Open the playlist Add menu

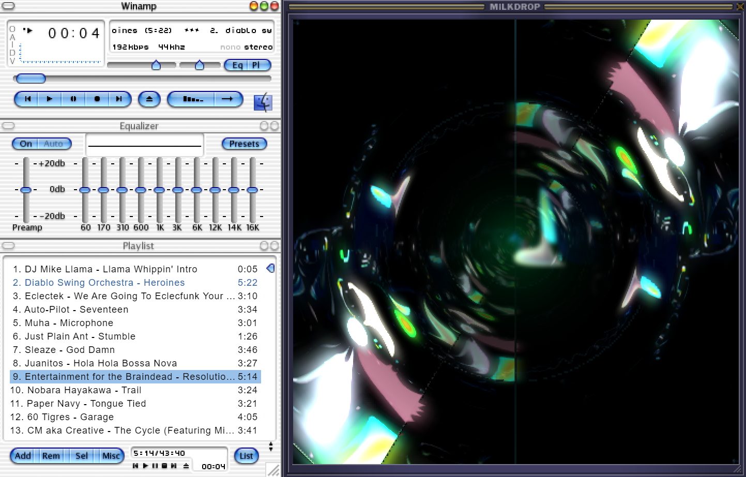[x=23, y=455]
